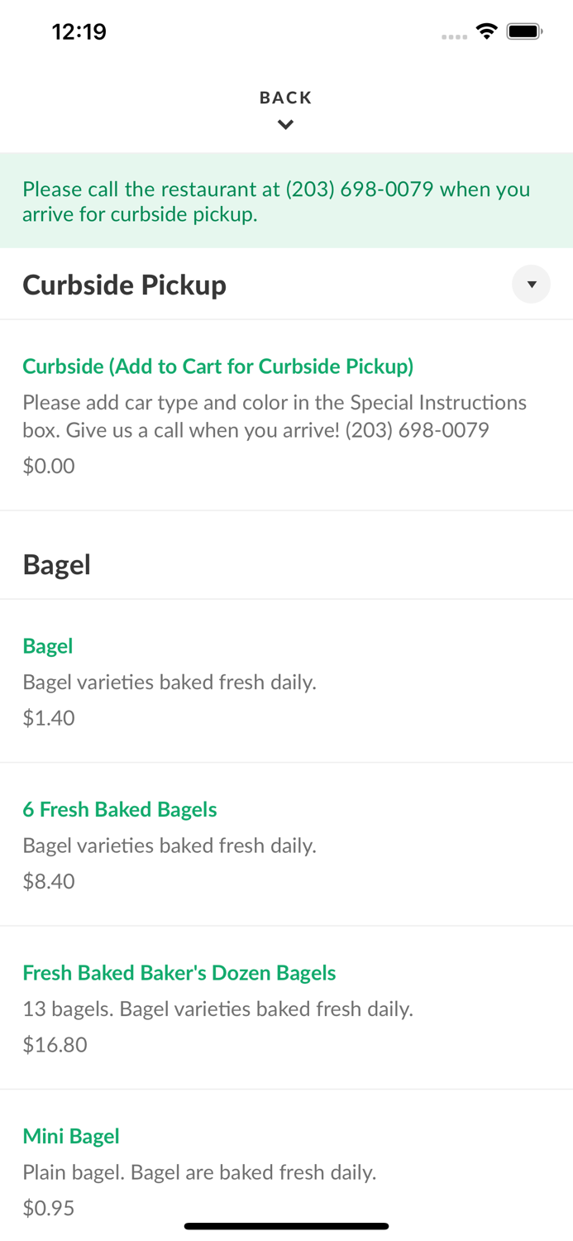The width and height of the screenshot is (573, 1241).
Task: Tap the cellular signal dots
Action: point(454,35)
